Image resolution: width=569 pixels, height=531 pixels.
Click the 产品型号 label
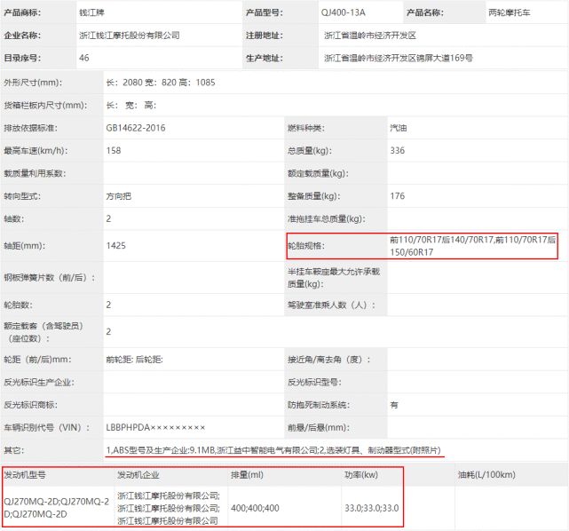coord(265,12)
